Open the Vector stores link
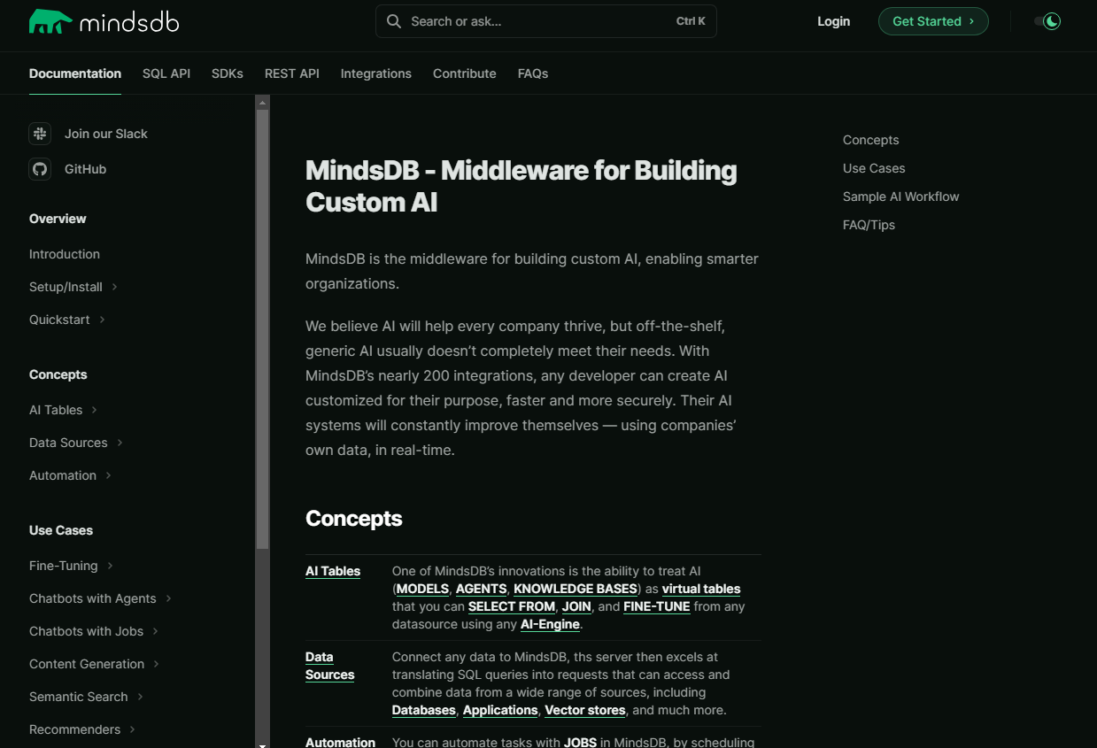 pos(585,710)
